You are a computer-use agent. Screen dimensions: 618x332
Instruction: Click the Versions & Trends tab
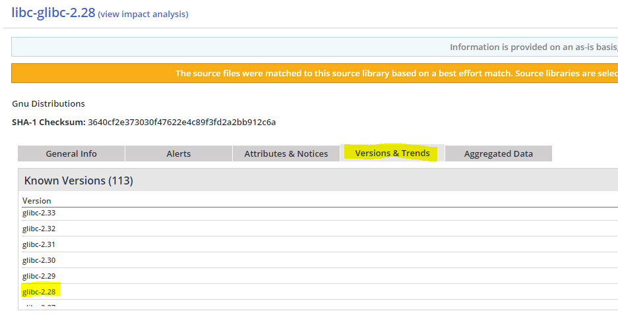point(392,153)
